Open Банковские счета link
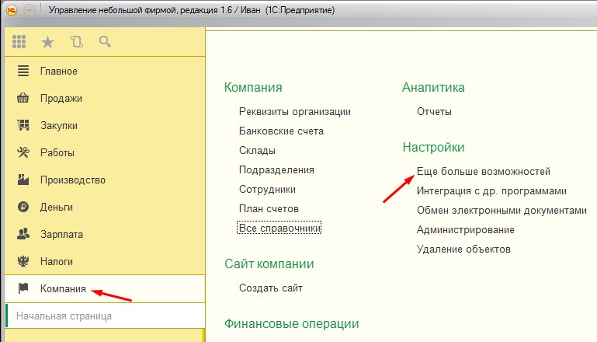The image size is (597, 342). [x=281, y=131]
